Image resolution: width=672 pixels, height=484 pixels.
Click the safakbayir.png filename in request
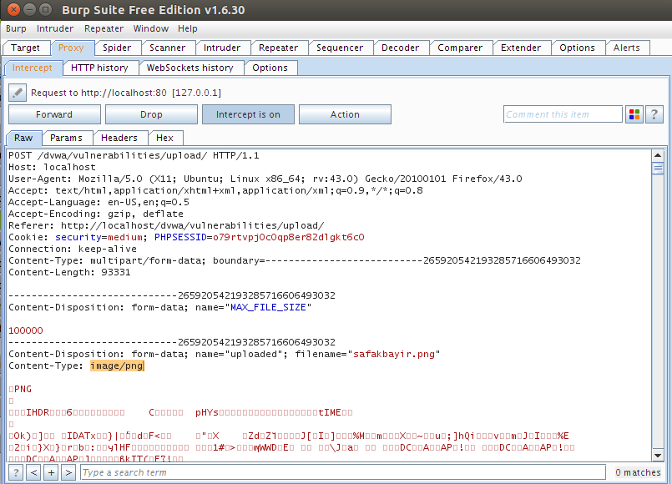394,354
